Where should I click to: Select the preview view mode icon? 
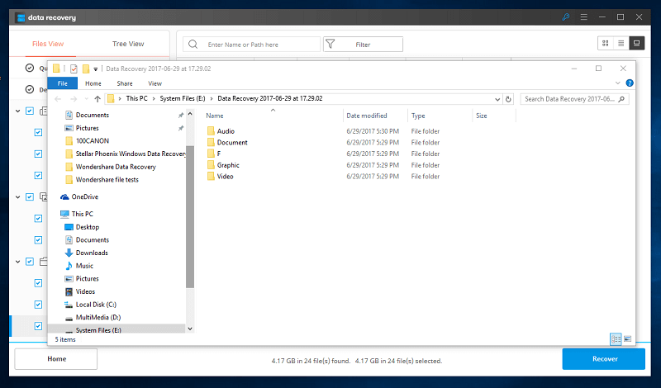[x=636, y=44]
